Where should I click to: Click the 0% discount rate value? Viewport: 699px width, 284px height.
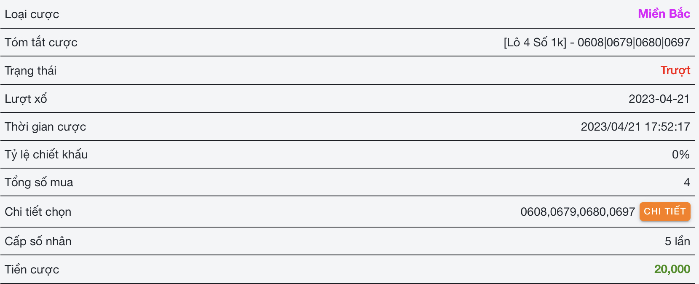pyautogui.click(x=680, y=155)
